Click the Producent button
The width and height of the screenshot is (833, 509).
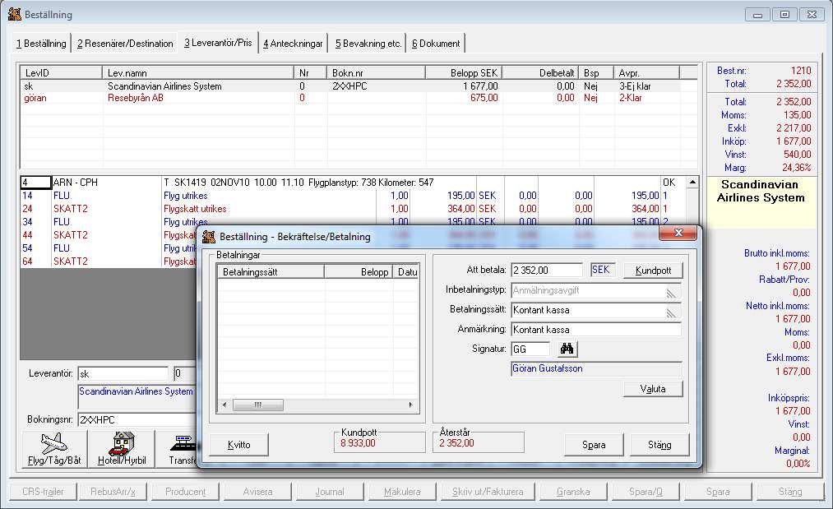point(185,492)
